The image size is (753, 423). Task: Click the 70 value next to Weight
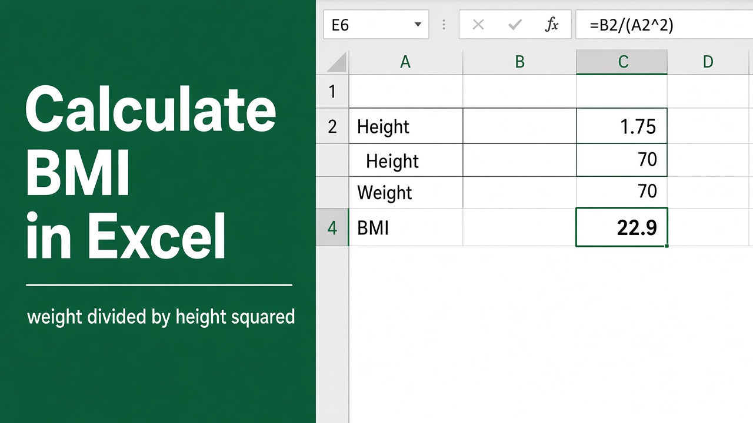[622, 192]
